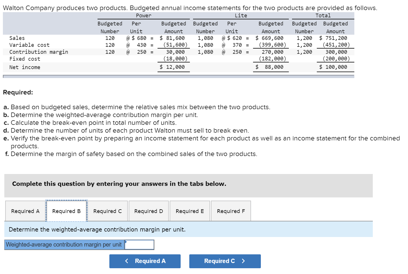Screen dimensions: 408x274
Task: Click the instruction 'Determine the weighted-average contribution margin per unit.'
Action: pos(97,229)
